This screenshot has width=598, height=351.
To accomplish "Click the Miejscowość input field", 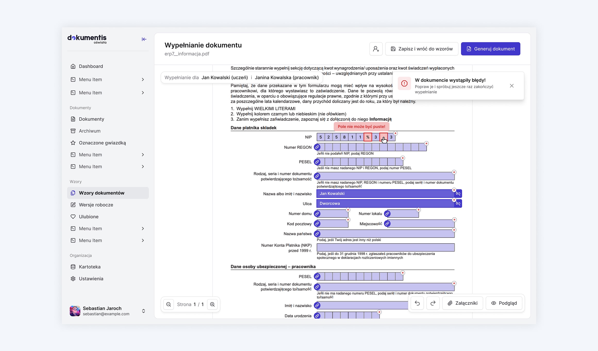I will point(421,224).
